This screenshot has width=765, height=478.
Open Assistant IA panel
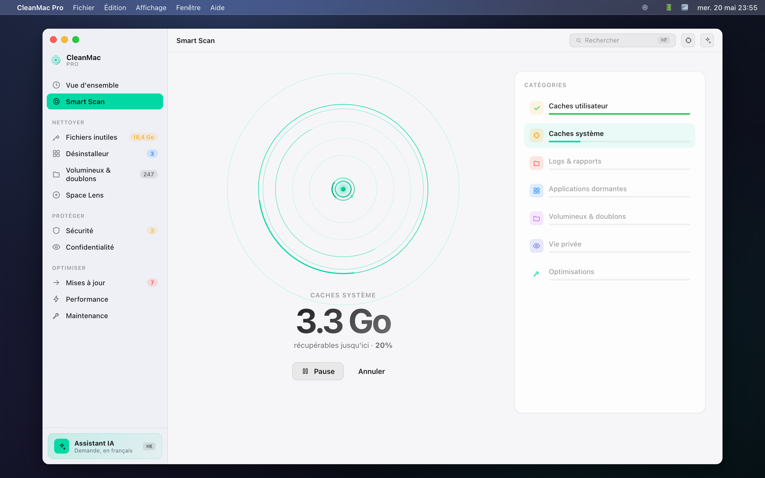pyautogui.click(x=105, y=446)
